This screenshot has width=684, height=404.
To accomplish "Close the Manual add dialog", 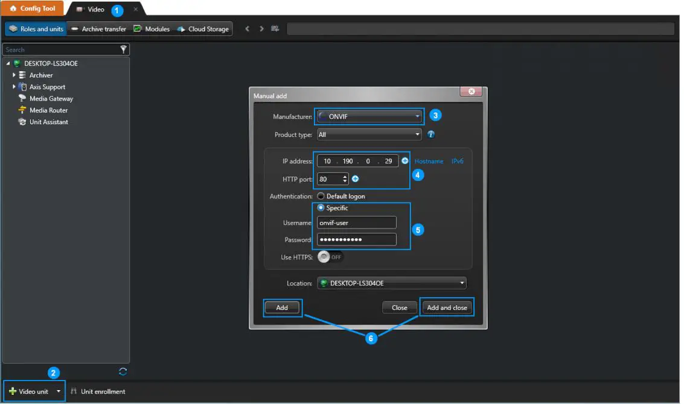I will (471, 91).
